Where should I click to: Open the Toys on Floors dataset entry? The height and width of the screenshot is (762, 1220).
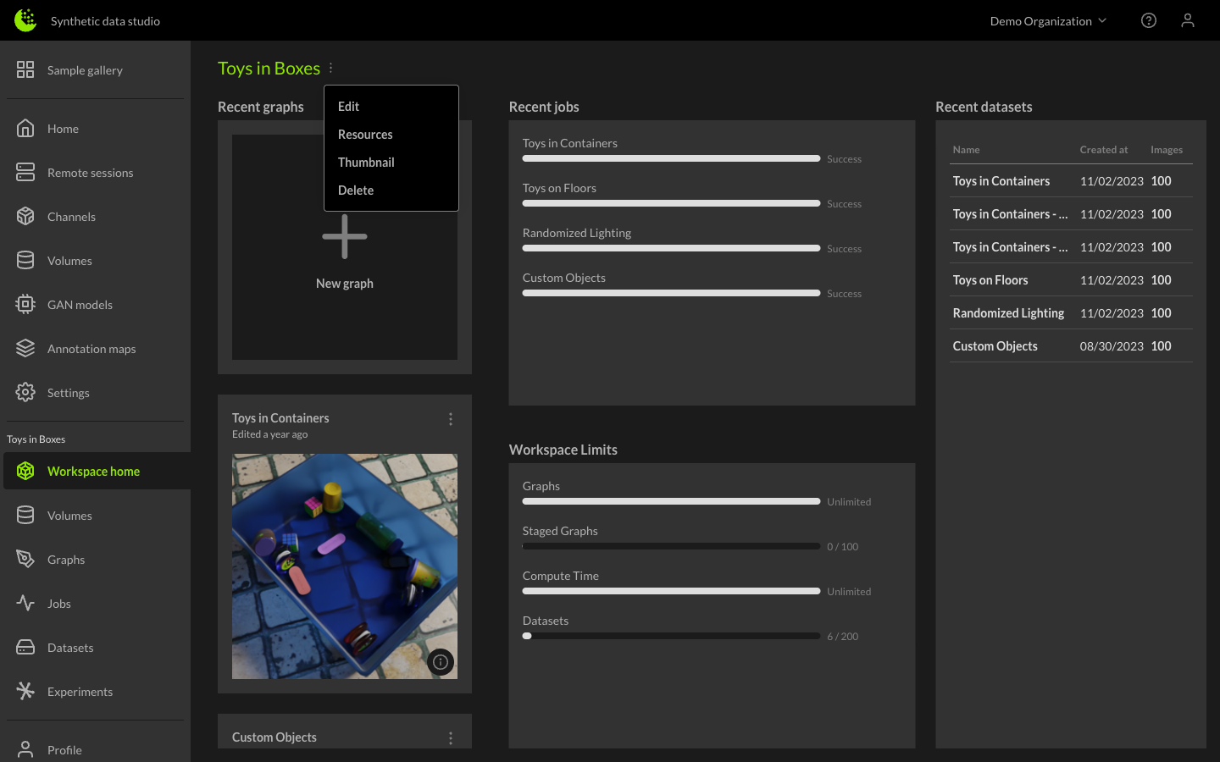pos(990,279)
